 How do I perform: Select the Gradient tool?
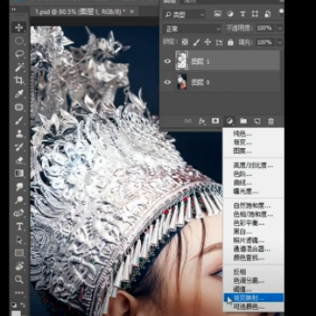(x=19, y=173)
